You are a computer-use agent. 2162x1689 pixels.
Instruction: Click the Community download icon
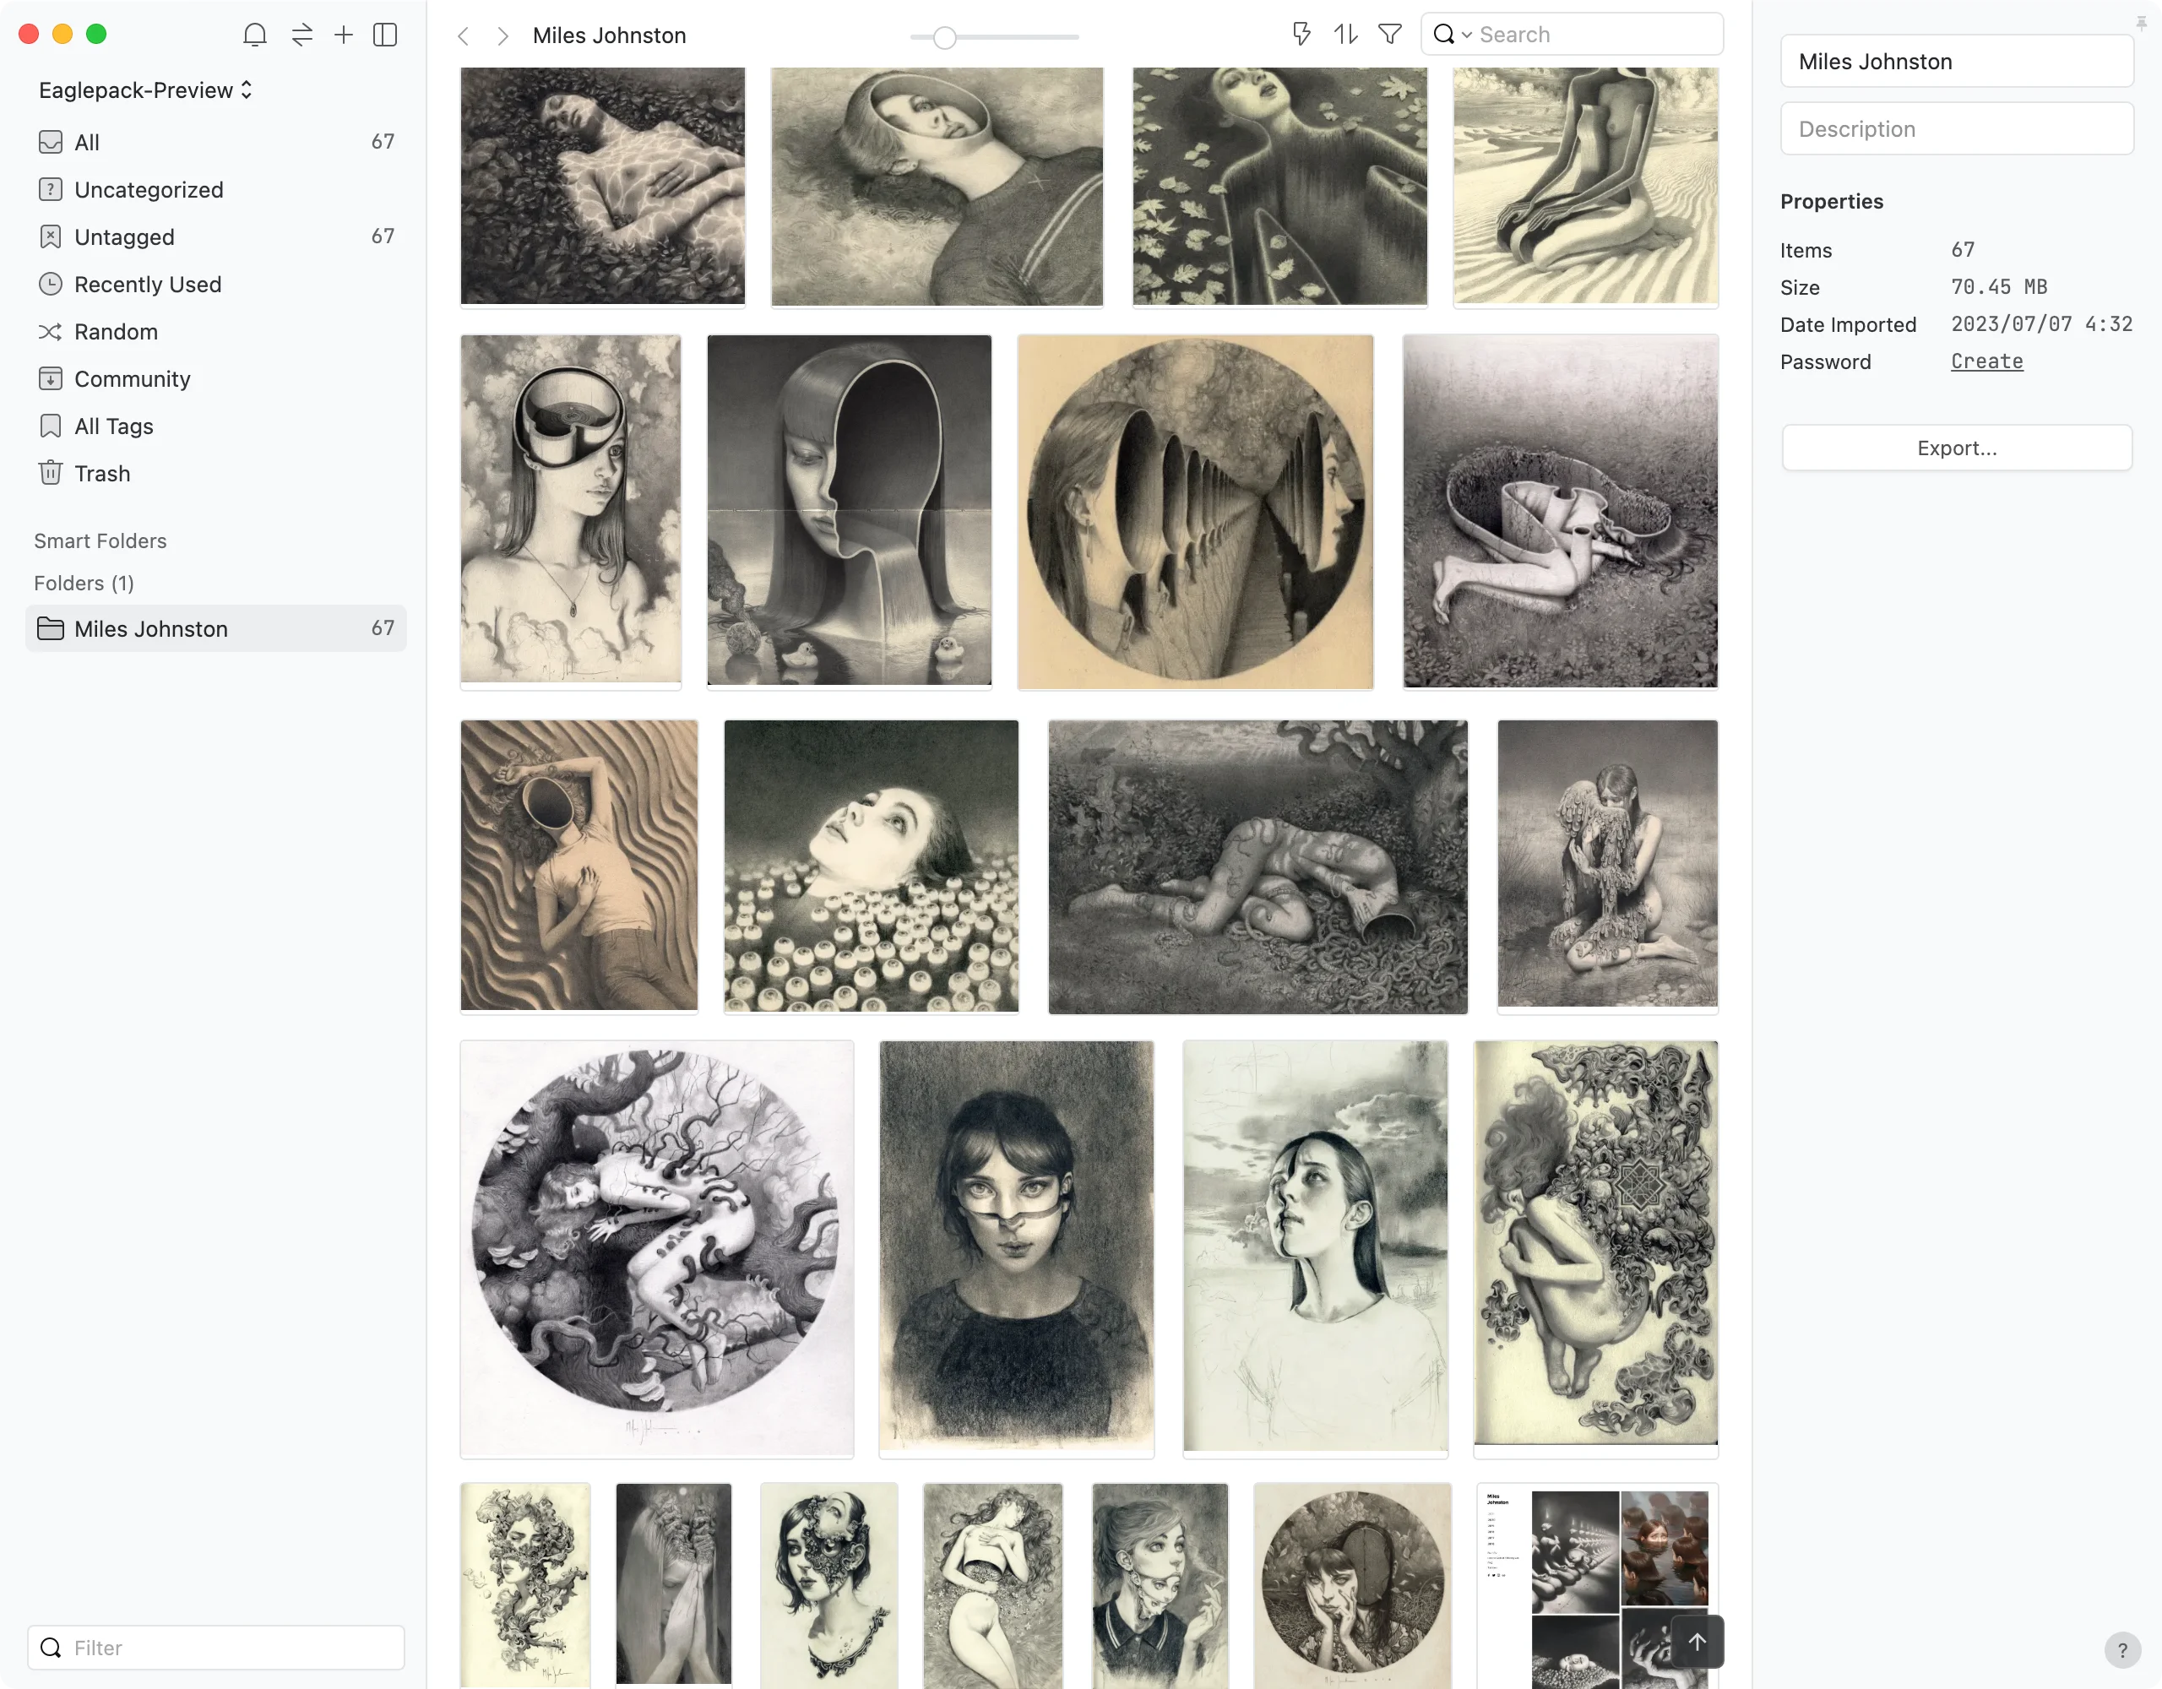(x=51, y=379)
